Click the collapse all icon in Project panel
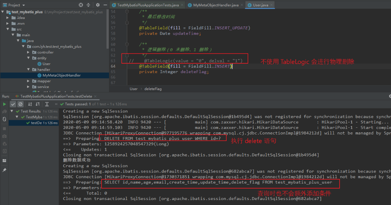 pyautogui.click(x=88, y=5)
